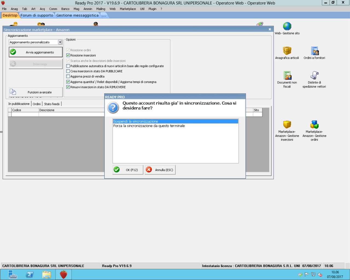Open the File menu

click(x=4, y=9)
